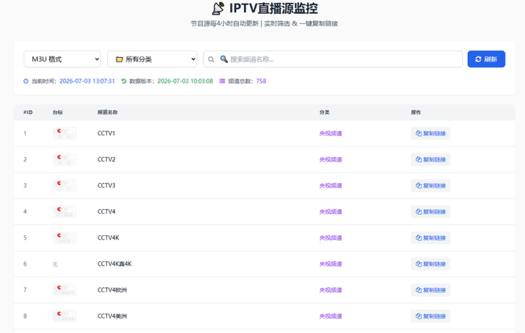This screenshot has width=525, height=333.
Task: Click the 台标 column header
Action: tap(58, 112)
